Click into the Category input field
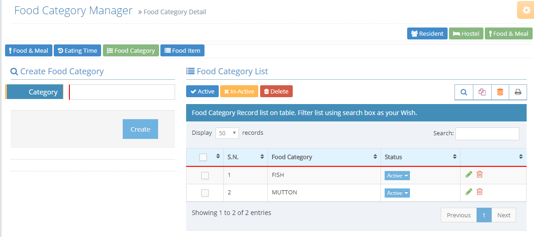The image size is (534, 237). pos(122,92)
